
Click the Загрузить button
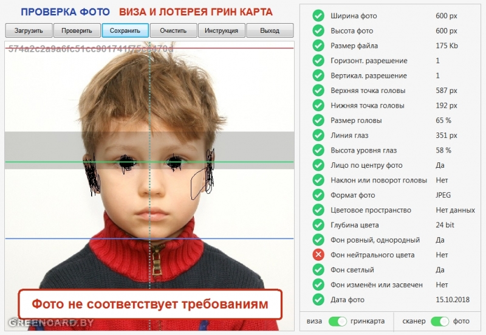[x=29, y=30]
